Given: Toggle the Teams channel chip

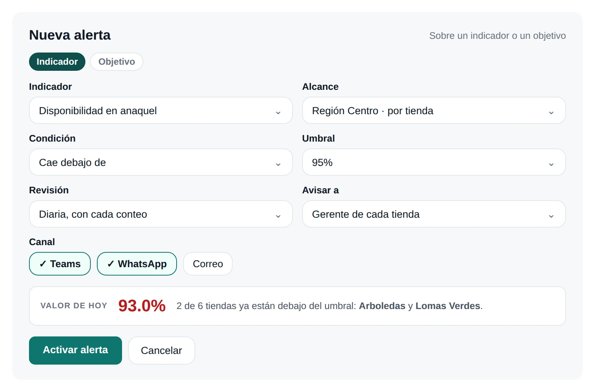Looking at the screenshot, I should [x=60, y=264].
